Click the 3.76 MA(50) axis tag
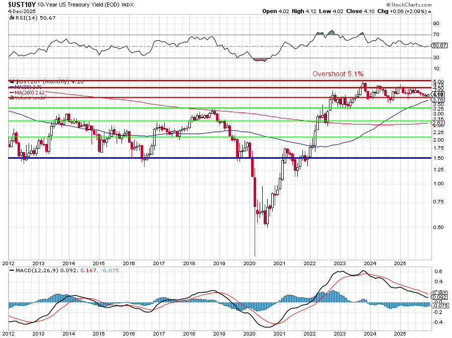This screenshot has height=338, width=452. click(x=438, y=100)
